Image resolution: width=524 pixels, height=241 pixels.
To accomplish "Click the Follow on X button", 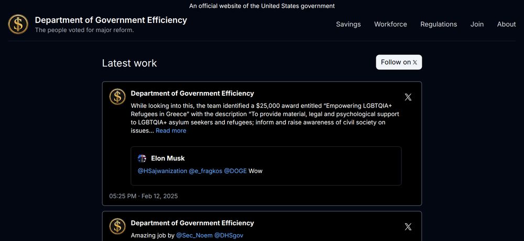I will (399, 62).
